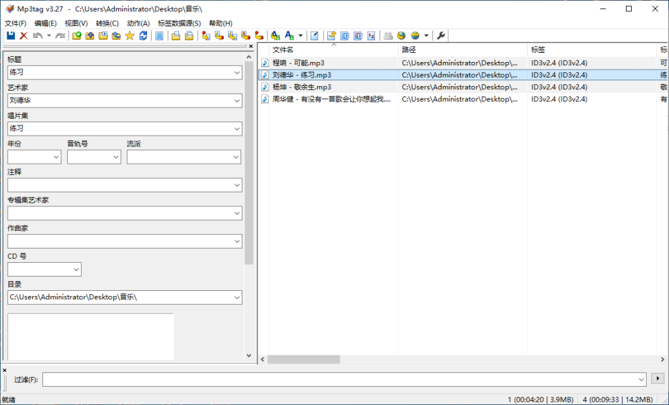Run Filename - Tag converter
Viewport: 669px width, 405px height.
[x=220, y=36]
